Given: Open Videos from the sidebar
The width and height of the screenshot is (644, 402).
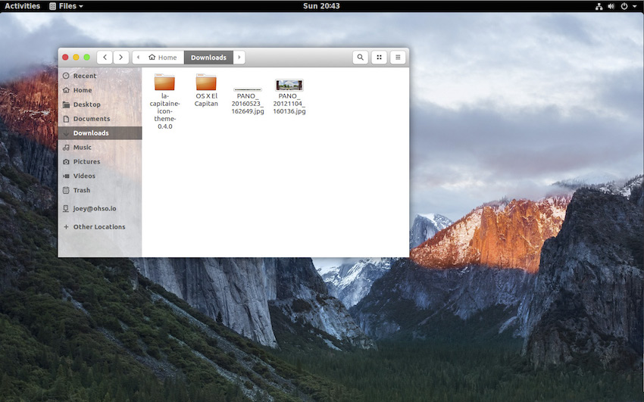Looking at the screenshot, I should [84, 176].
